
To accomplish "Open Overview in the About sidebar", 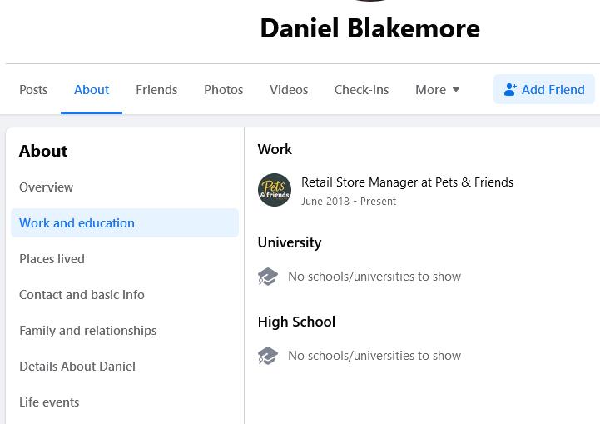I will click(x=47, y=187).
